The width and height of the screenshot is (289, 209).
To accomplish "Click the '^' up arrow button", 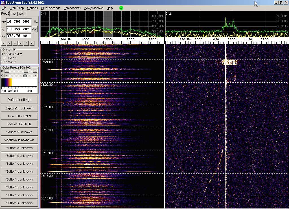I will (x=26, y=43).
